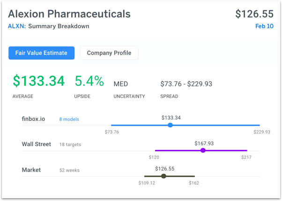Screen dimensions: 282x201
Task: Click the purple Wall Street slider dot
Action: pyautogui.click(x=203, y=150)
